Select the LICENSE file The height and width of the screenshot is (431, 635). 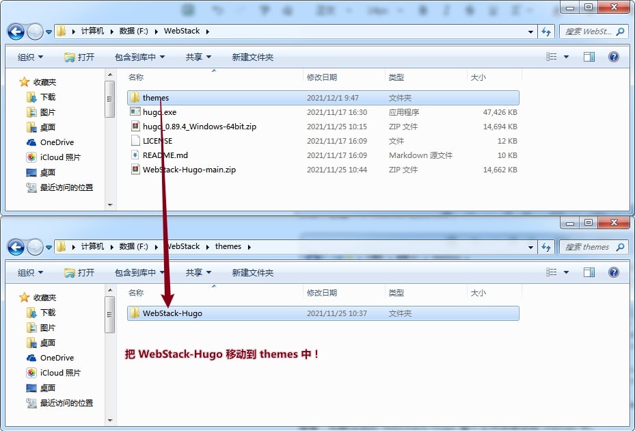(323, 141)
